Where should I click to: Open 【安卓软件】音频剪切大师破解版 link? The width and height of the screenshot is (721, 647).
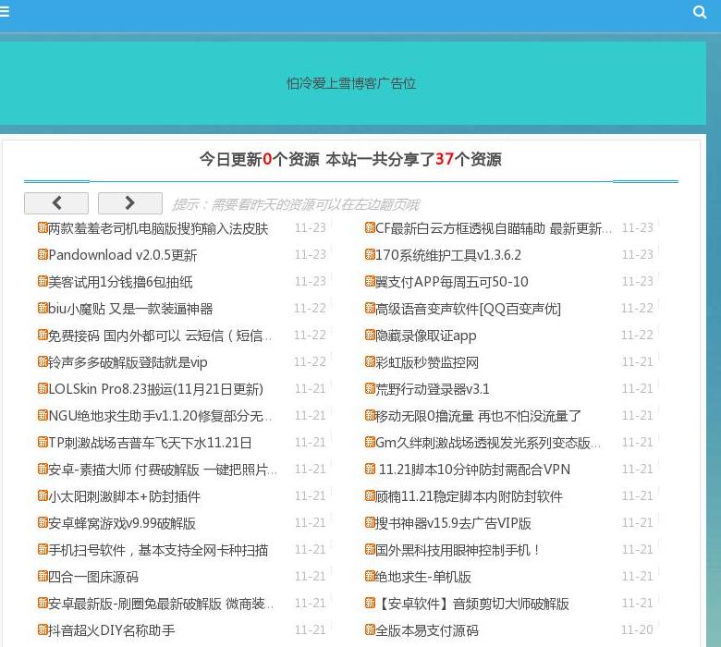[x=472, y=603]
